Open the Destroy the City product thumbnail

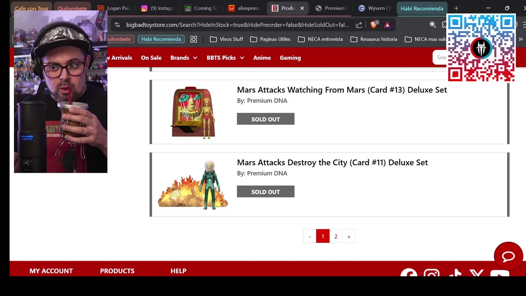[193, 185]
